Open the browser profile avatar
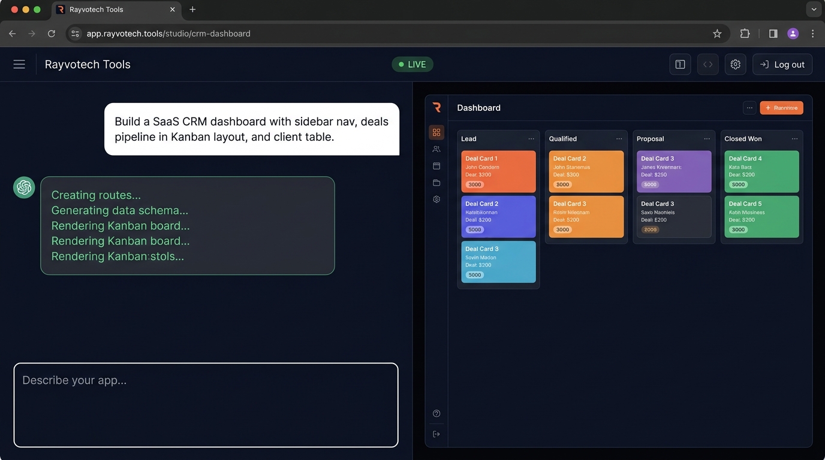The width and height of the screenshot is (825, 460). [793, 34]
